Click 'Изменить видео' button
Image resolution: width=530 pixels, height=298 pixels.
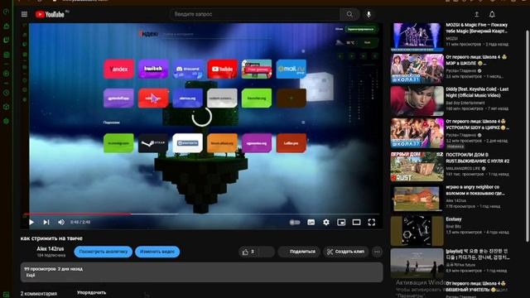click(157, 252)
